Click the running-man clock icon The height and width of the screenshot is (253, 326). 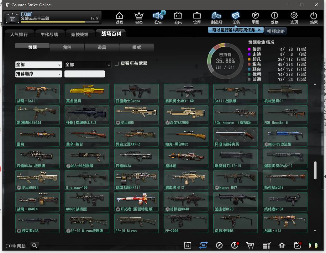(x=235, y=245)
